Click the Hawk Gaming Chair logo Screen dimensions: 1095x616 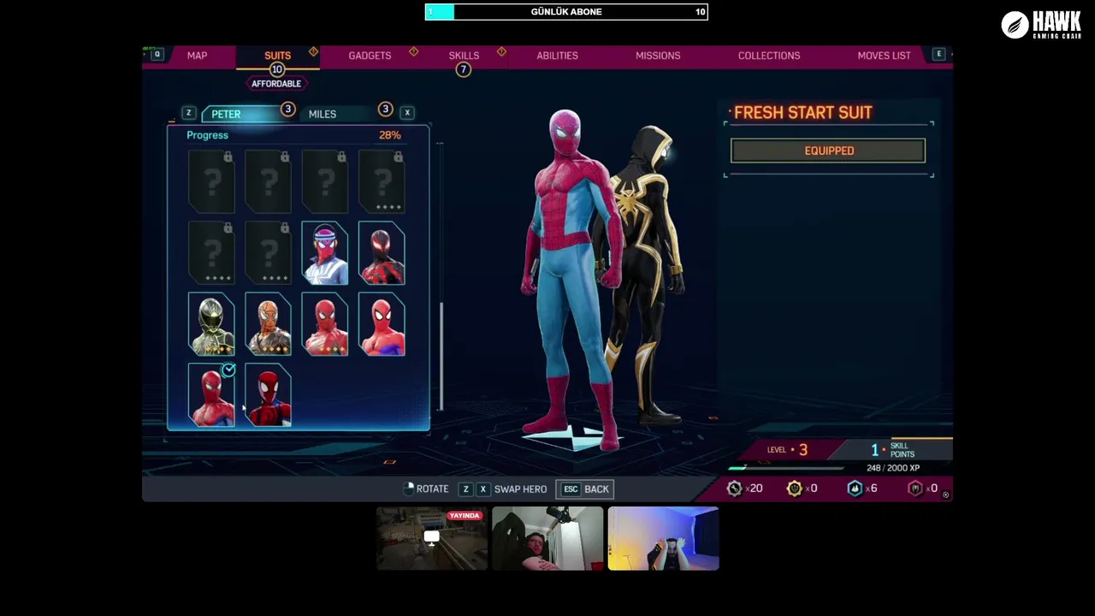tap(1041, 25)
